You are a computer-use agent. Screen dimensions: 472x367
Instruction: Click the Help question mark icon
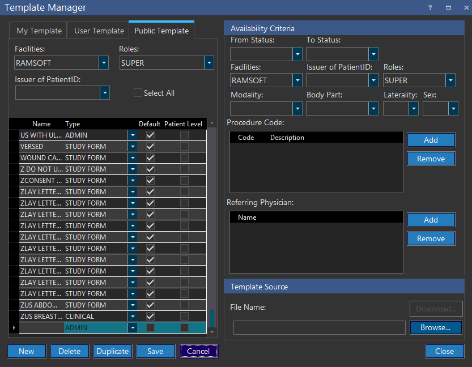pyautogui.click(x=430, y=7)
